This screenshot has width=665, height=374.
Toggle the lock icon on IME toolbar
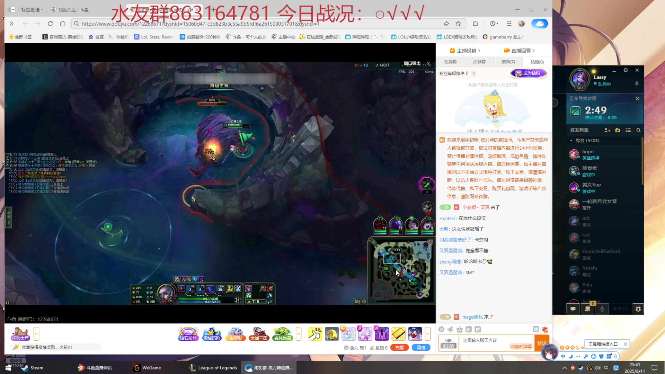pyautogui.click(x=615, y=356)
